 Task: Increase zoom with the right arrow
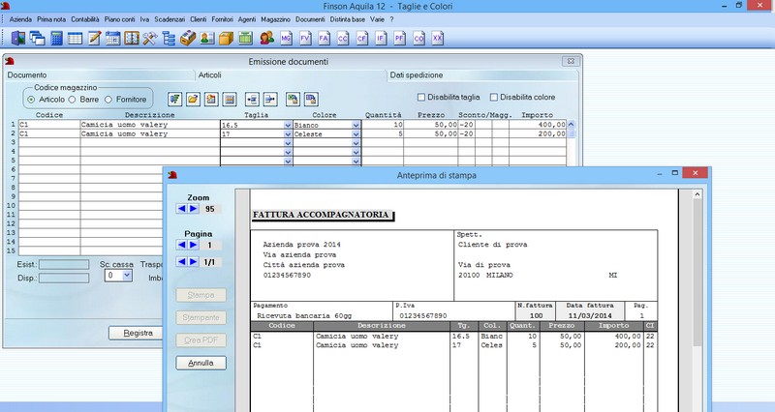[194, 209]
